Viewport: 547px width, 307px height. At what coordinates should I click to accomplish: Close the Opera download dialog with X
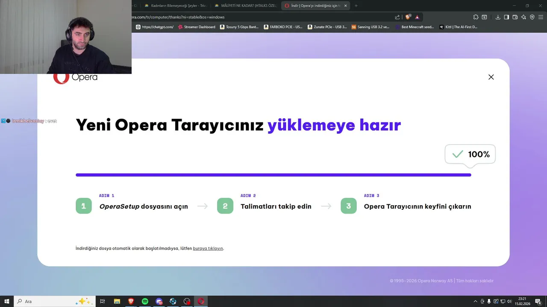point(491,77)
